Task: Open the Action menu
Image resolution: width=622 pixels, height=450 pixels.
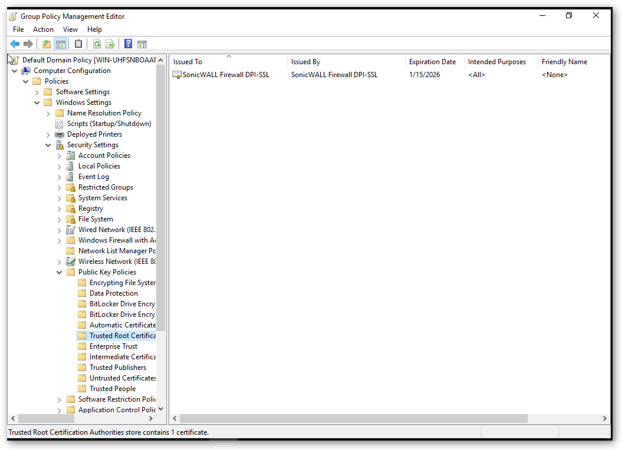Action: click(x=43, y=29)
